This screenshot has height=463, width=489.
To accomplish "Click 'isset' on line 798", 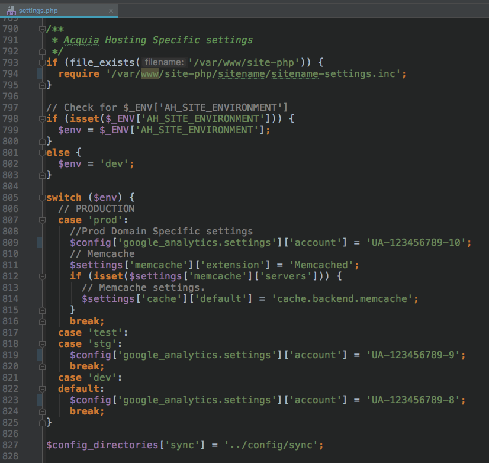I will click(x=85, y=119).
